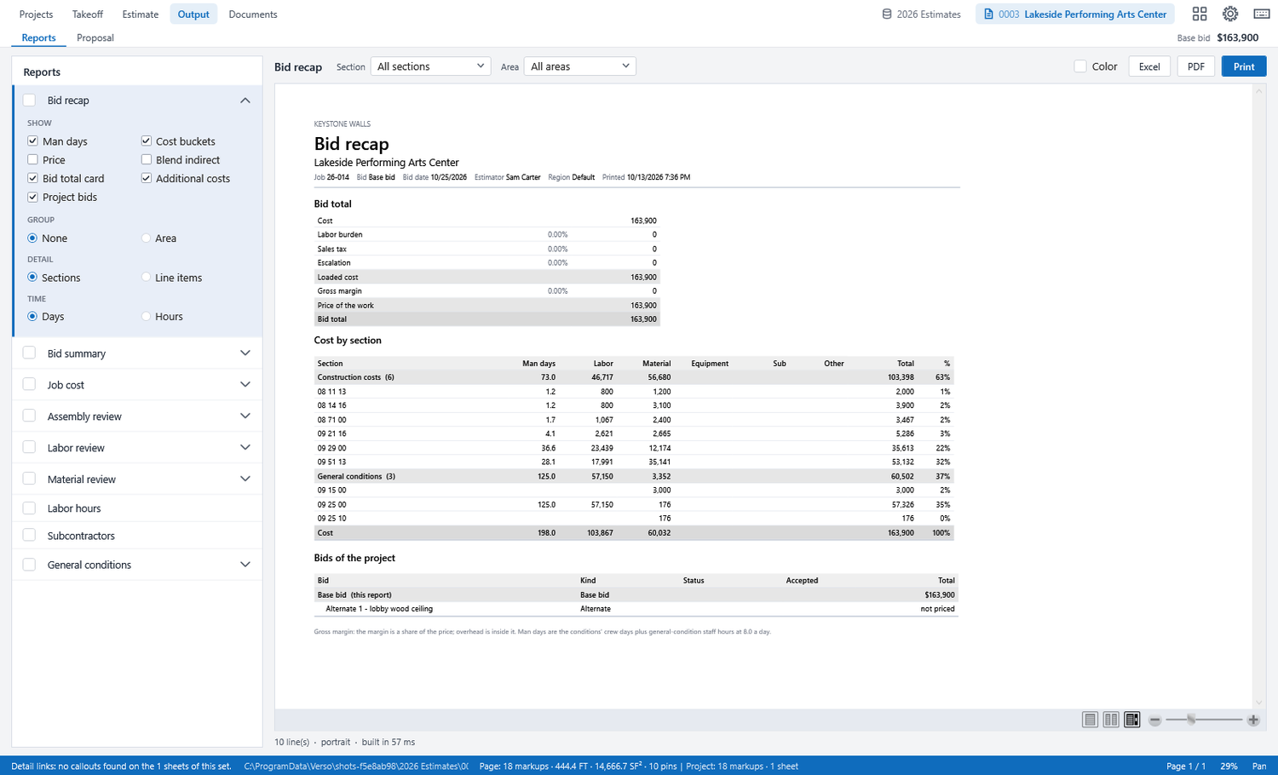Open the keyboard shortcuts icon
The width and height of the screenshot is (1278, 775).
click(x=1262, y=14)
